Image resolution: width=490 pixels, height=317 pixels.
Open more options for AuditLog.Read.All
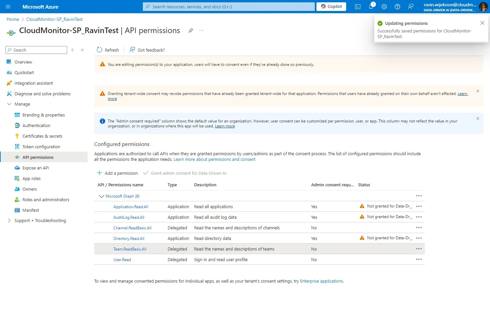(x=419, y=217)
